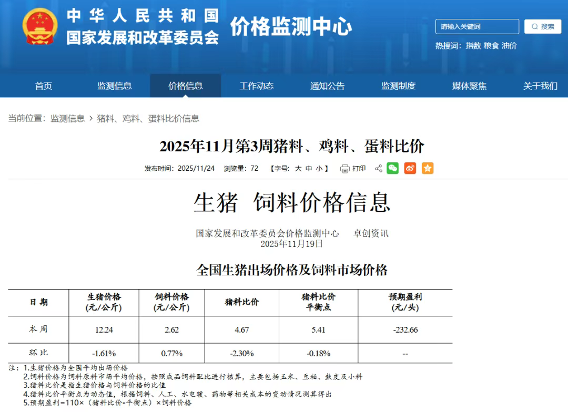
Task: Open the 首页 navigation tab
Action: [44, 86]
